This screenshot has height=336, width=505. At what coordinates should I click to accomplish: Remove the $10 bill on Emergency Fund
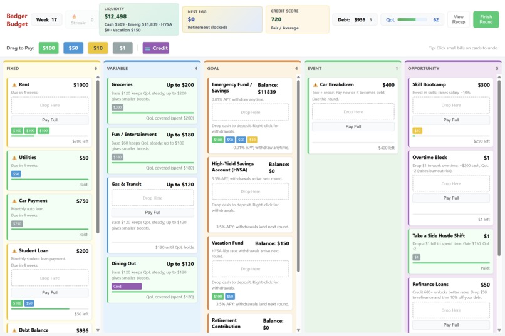tap(252, 140)
